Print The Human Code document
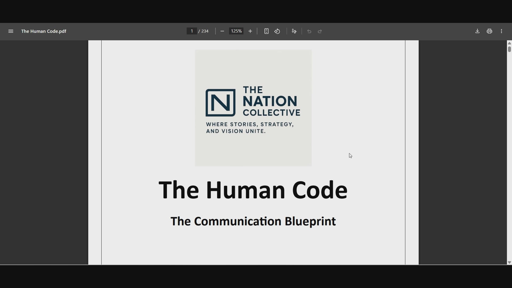Image resolution: width=512 pixels, height=288 pixels. point(489,31)
